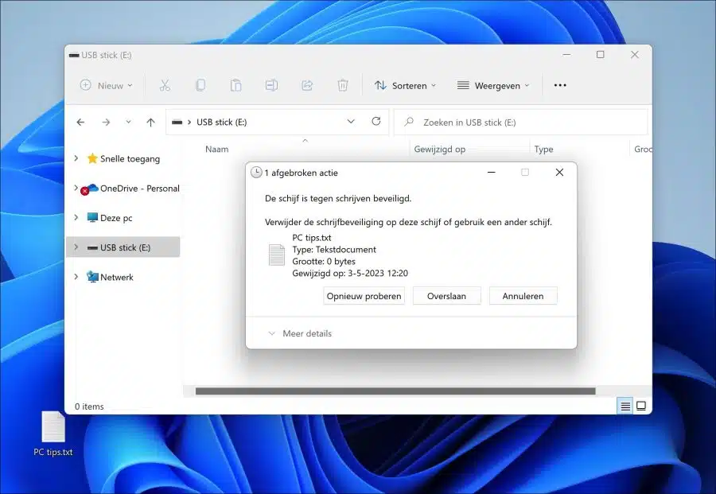Click the Netwerk icon in sidebar
Viewport: 716px width, 494px height.
coord(92,277)
